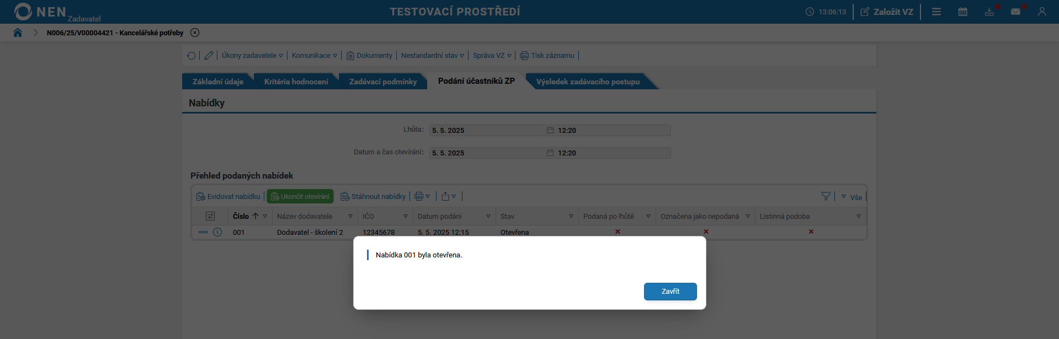The width and height of the screenshot is (1059, 339).
Task: Click the Lhůta date field
Action: pyautogui.click(x=487, y=131)
